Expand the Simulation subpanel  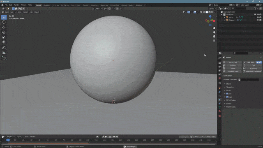(225, 87)
